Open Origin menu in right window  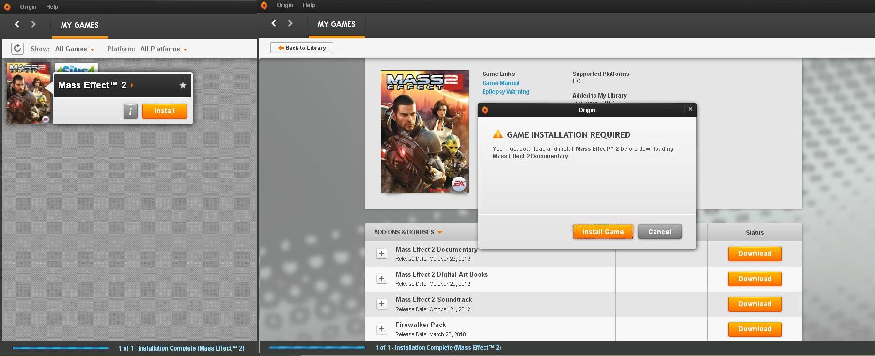pos(285,5)
